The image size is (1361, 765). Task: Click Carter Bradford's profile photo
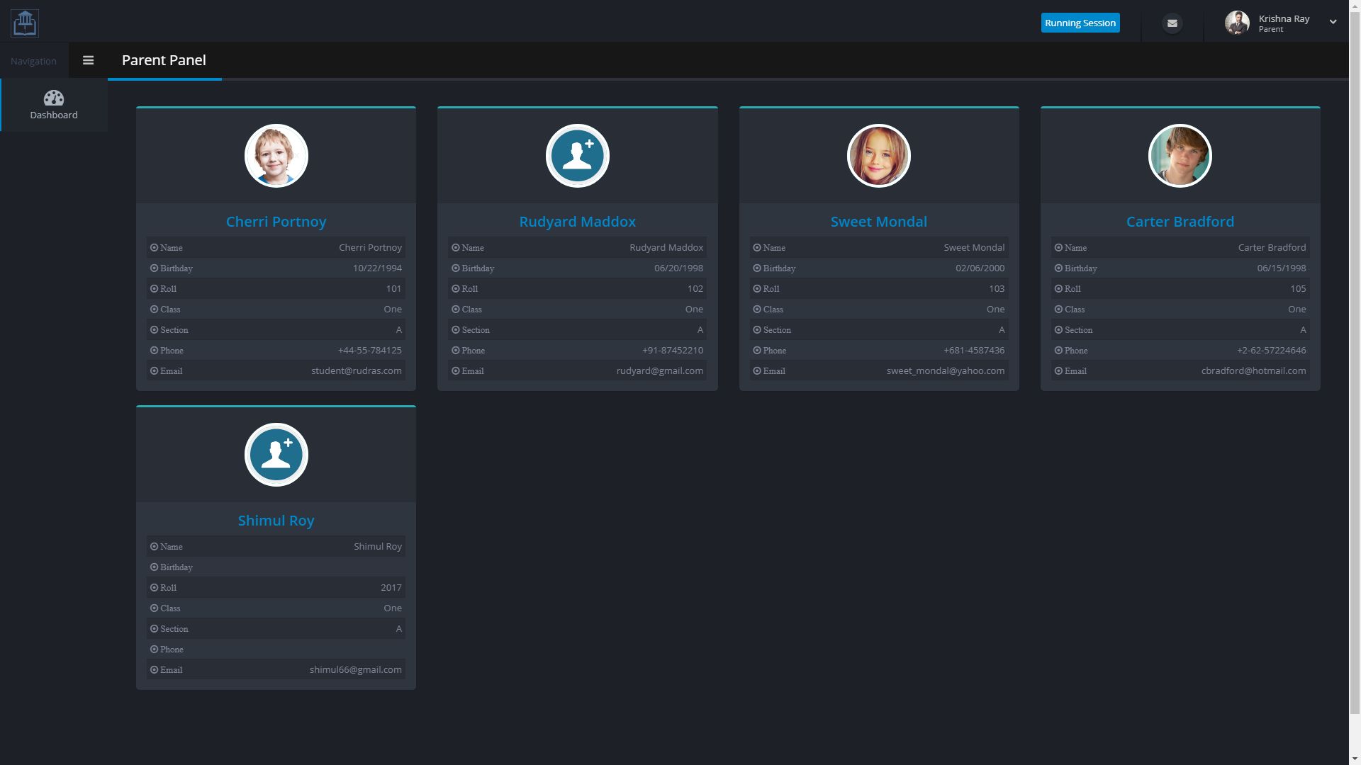pyautogui.click(x=1180, y=156)
